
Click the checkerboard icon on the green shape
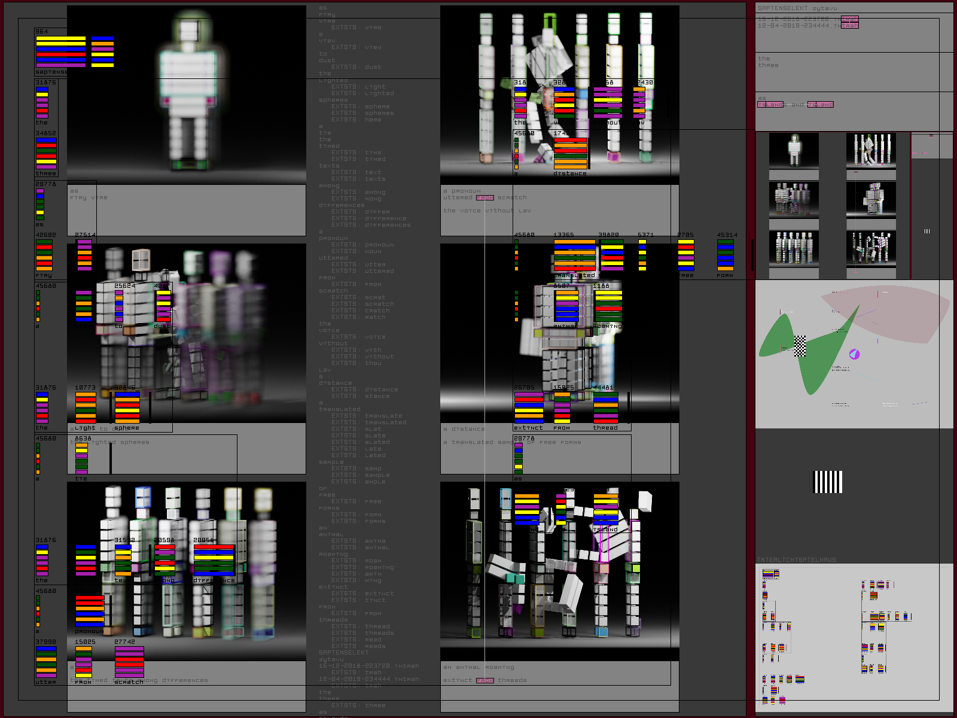tap(800, 346)
